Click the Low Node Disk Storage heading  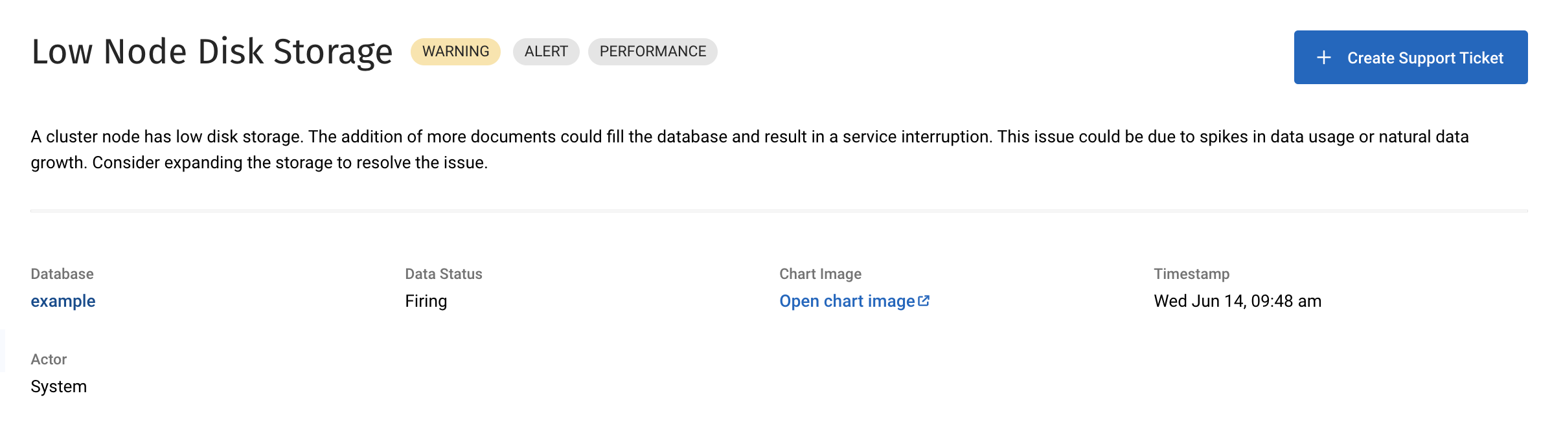coord(212,52)
